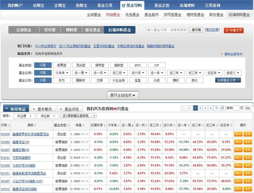Screen dimensions: 254x193
Task: Go to results page 4
Action: pyautogui.click(x=210, y=108)
